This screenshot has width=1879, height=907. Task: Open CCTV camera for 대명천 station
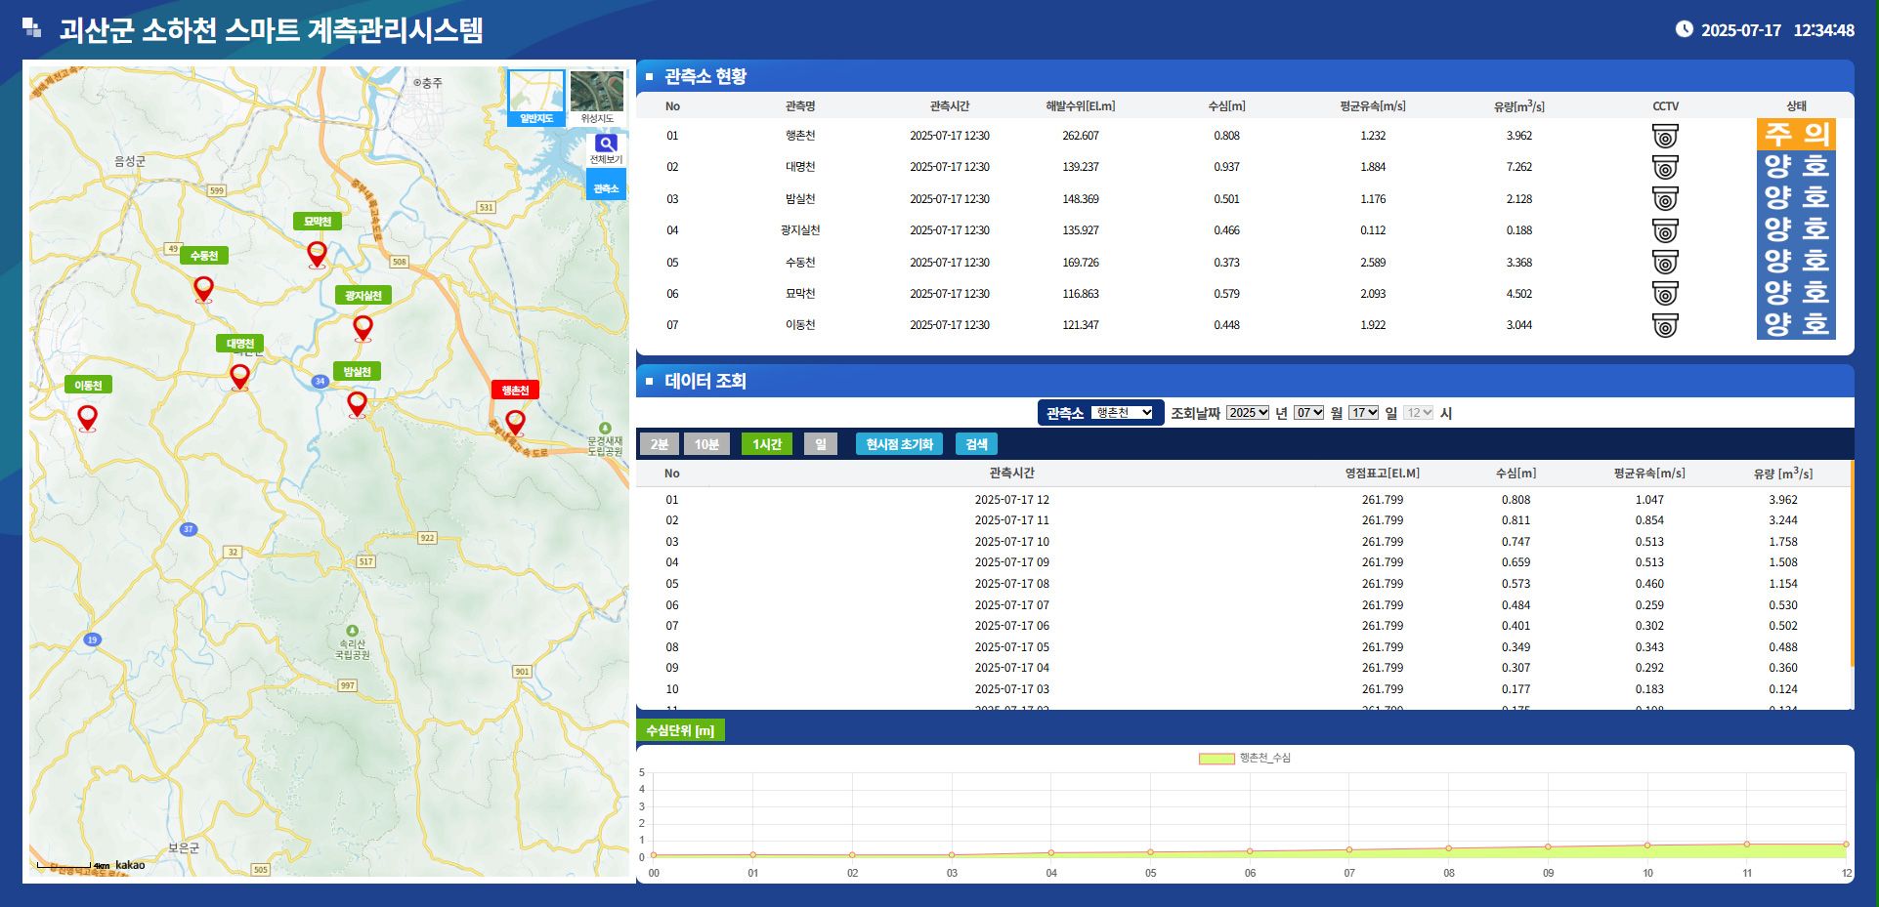coord(1665,167)
